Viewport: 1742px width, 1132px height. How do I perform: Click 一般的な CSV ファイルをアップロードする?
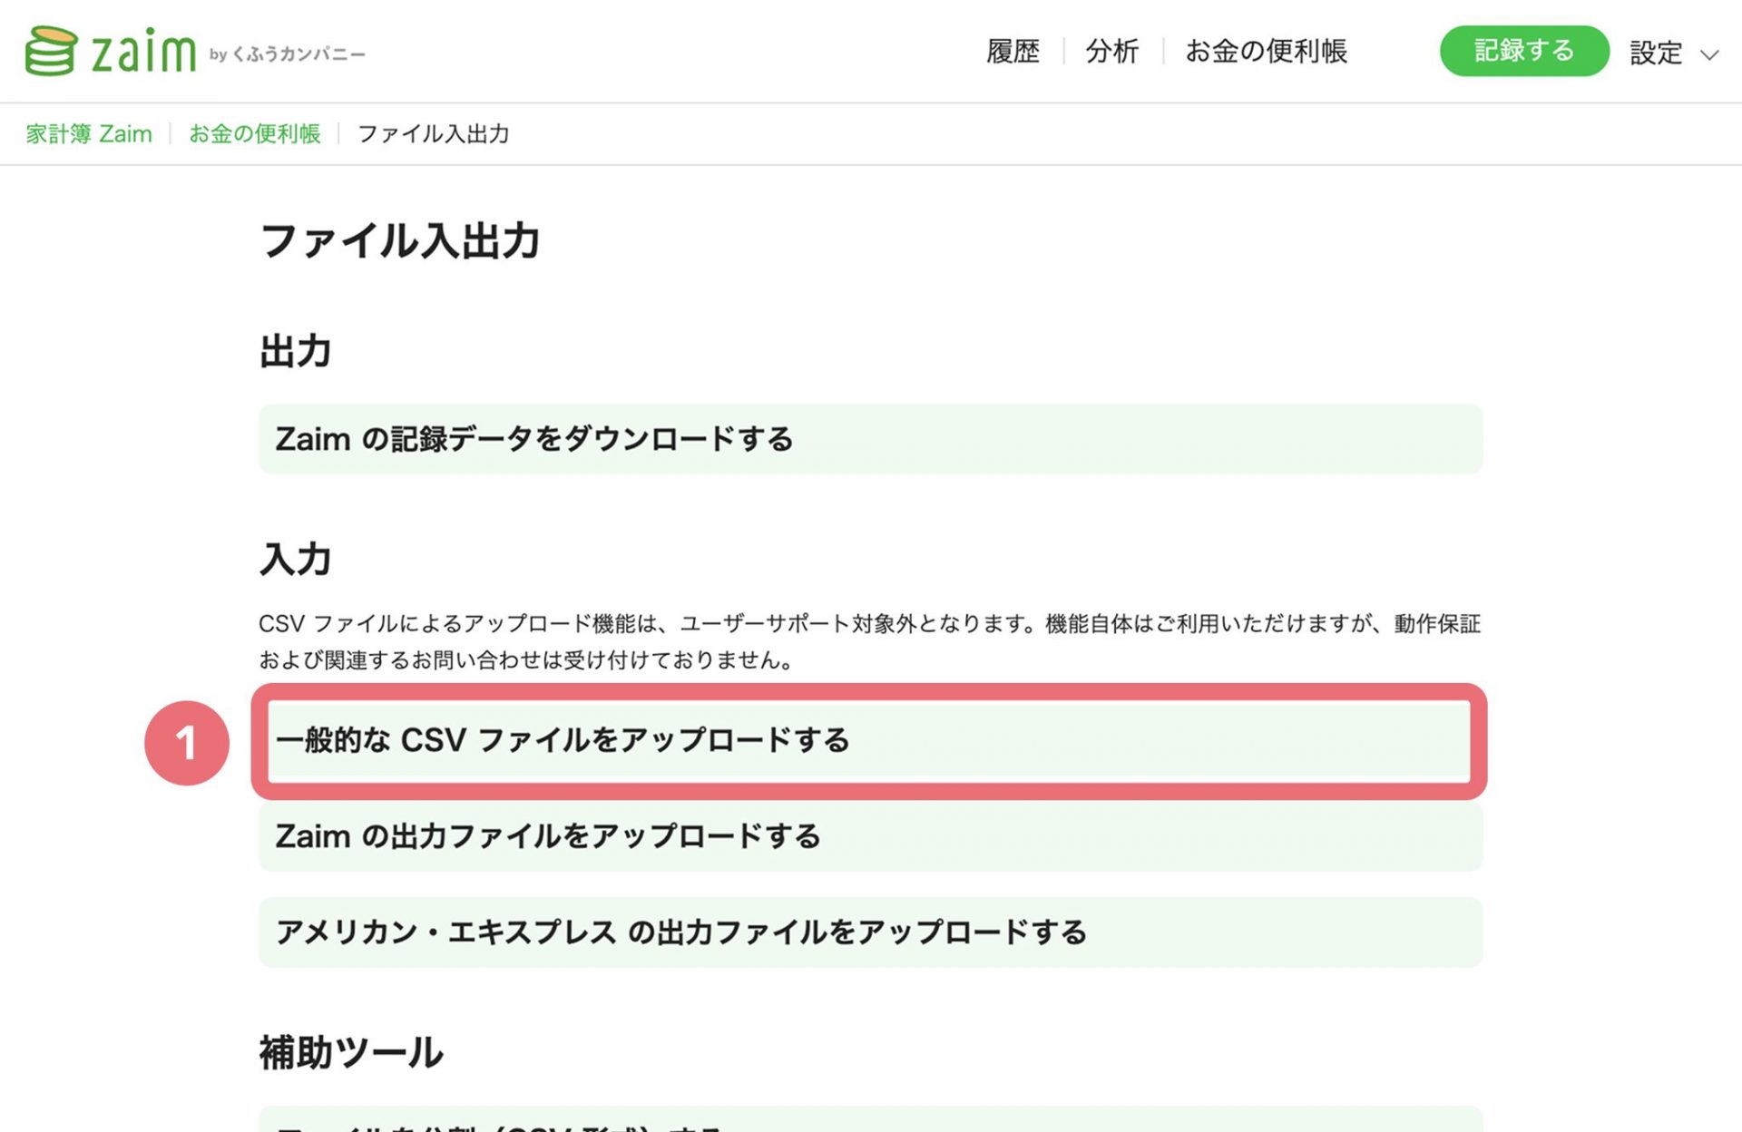point(870,740)
